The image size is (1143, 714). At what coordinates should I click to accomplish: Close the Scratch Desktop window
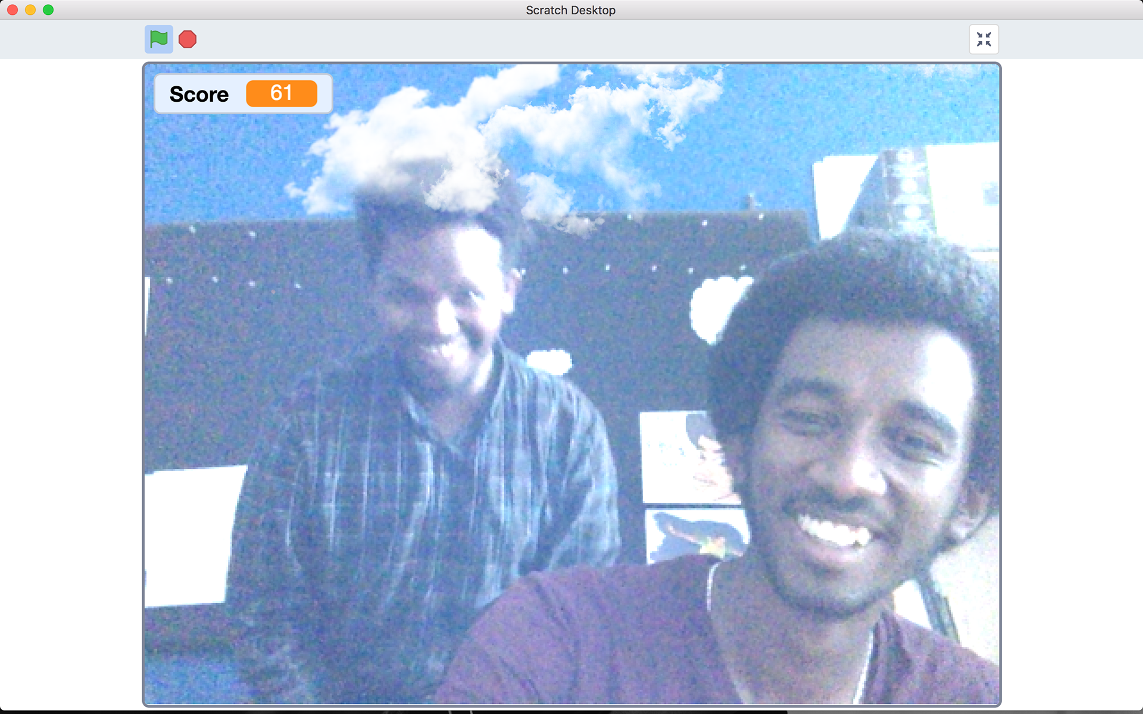pyautogui.click(x=13, y=10)
